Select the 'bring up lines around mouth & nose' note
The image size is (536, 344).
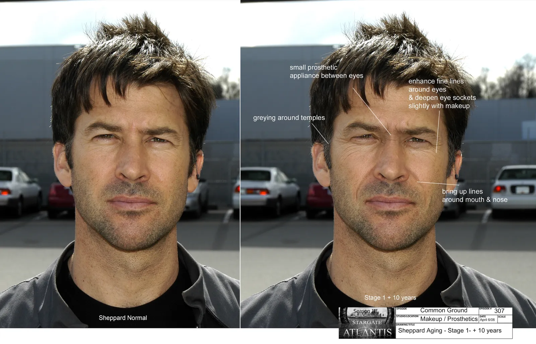point(474,195)
